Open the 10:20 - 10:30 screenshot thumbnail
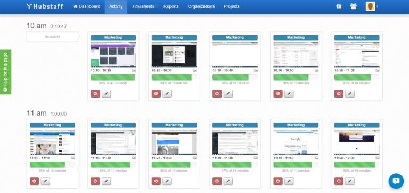The width and height of the screenshot is (409, 193). (x=174, y=54)
